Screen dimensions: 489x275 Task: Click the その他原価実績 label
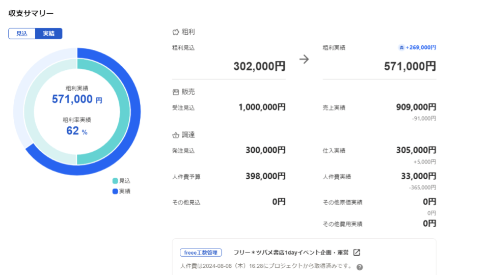[342, 203]
